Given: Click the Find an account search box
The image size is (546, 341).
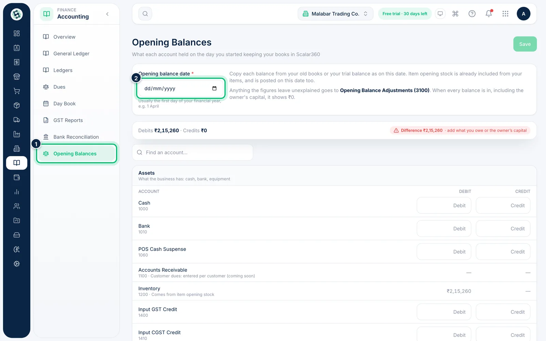Looking at the screenshot, I should point(192,152).
